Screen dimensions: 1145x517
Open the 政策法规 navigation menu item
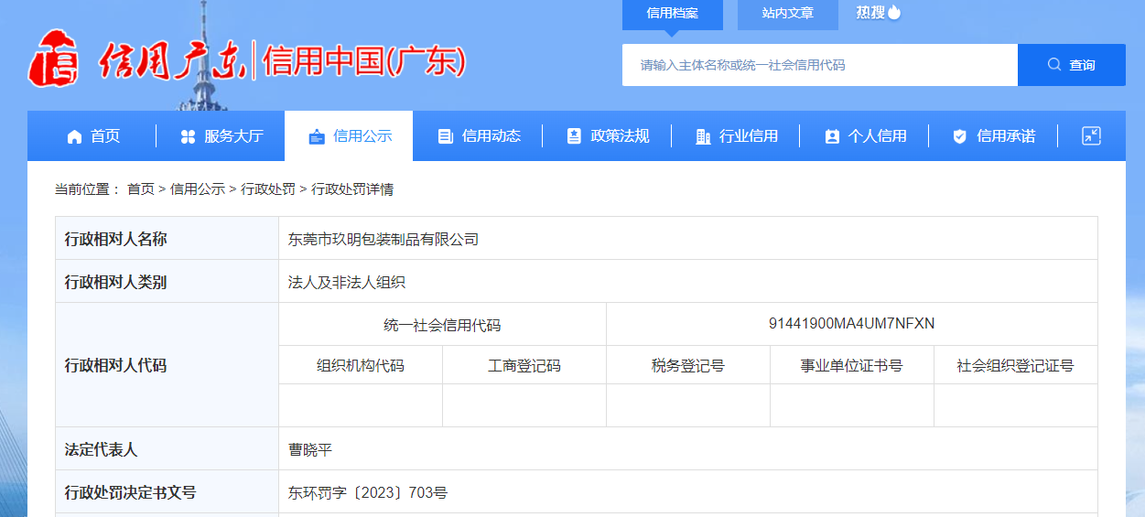pos(620,136)
